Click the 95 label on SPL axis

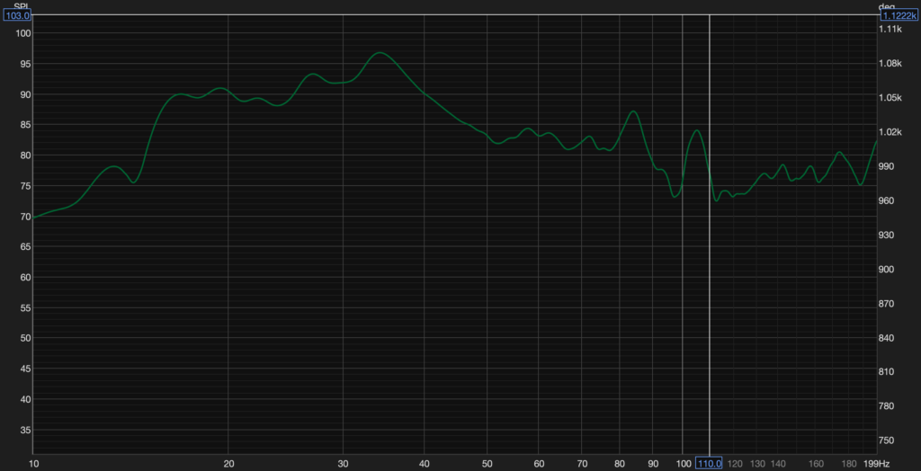pyautogui.click(x=24, y=64)
